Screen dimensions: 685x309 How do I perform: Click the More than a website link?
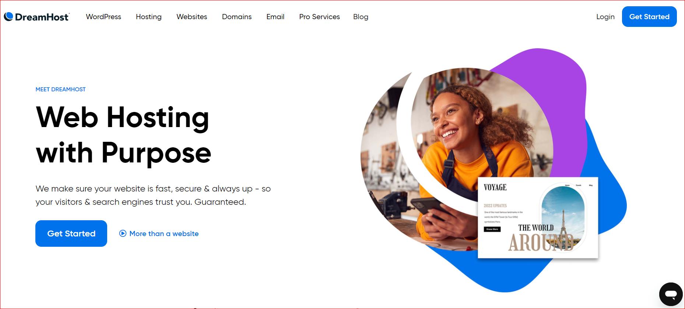pyautogui.click(x=164, y=233)
